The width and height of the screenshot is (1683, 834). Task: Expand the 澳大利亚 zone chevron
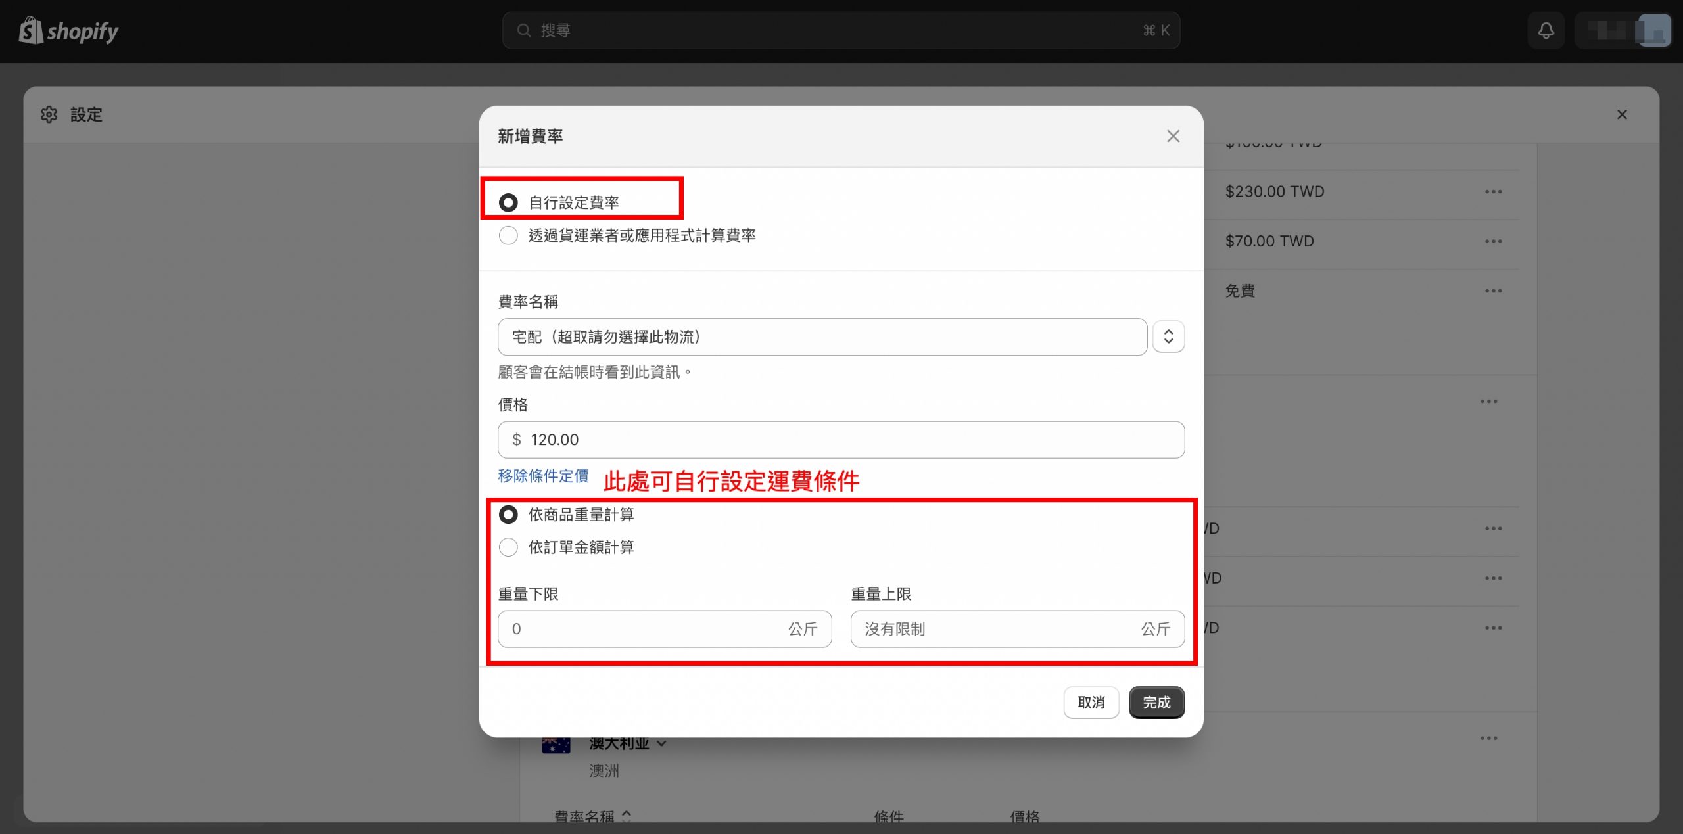pyautogui.click(x=661, y=743)
